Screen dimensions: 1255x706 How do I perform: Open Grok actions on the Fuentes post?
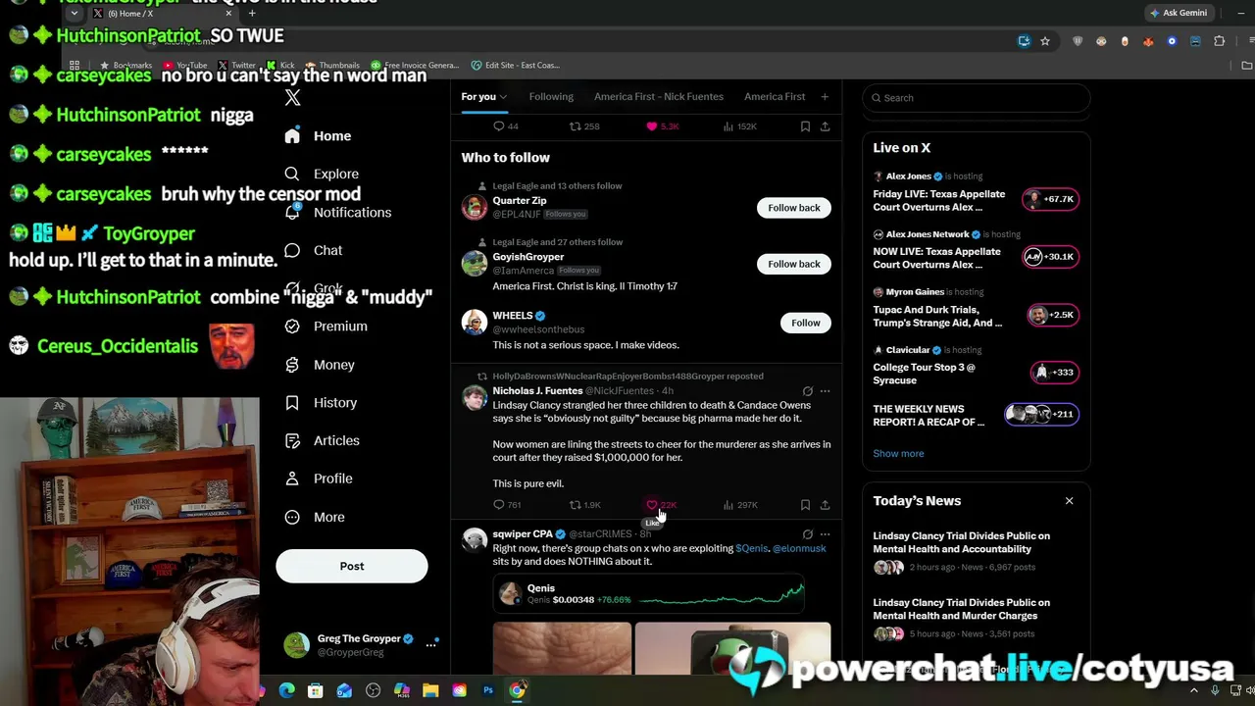click(x=807, y=391)
